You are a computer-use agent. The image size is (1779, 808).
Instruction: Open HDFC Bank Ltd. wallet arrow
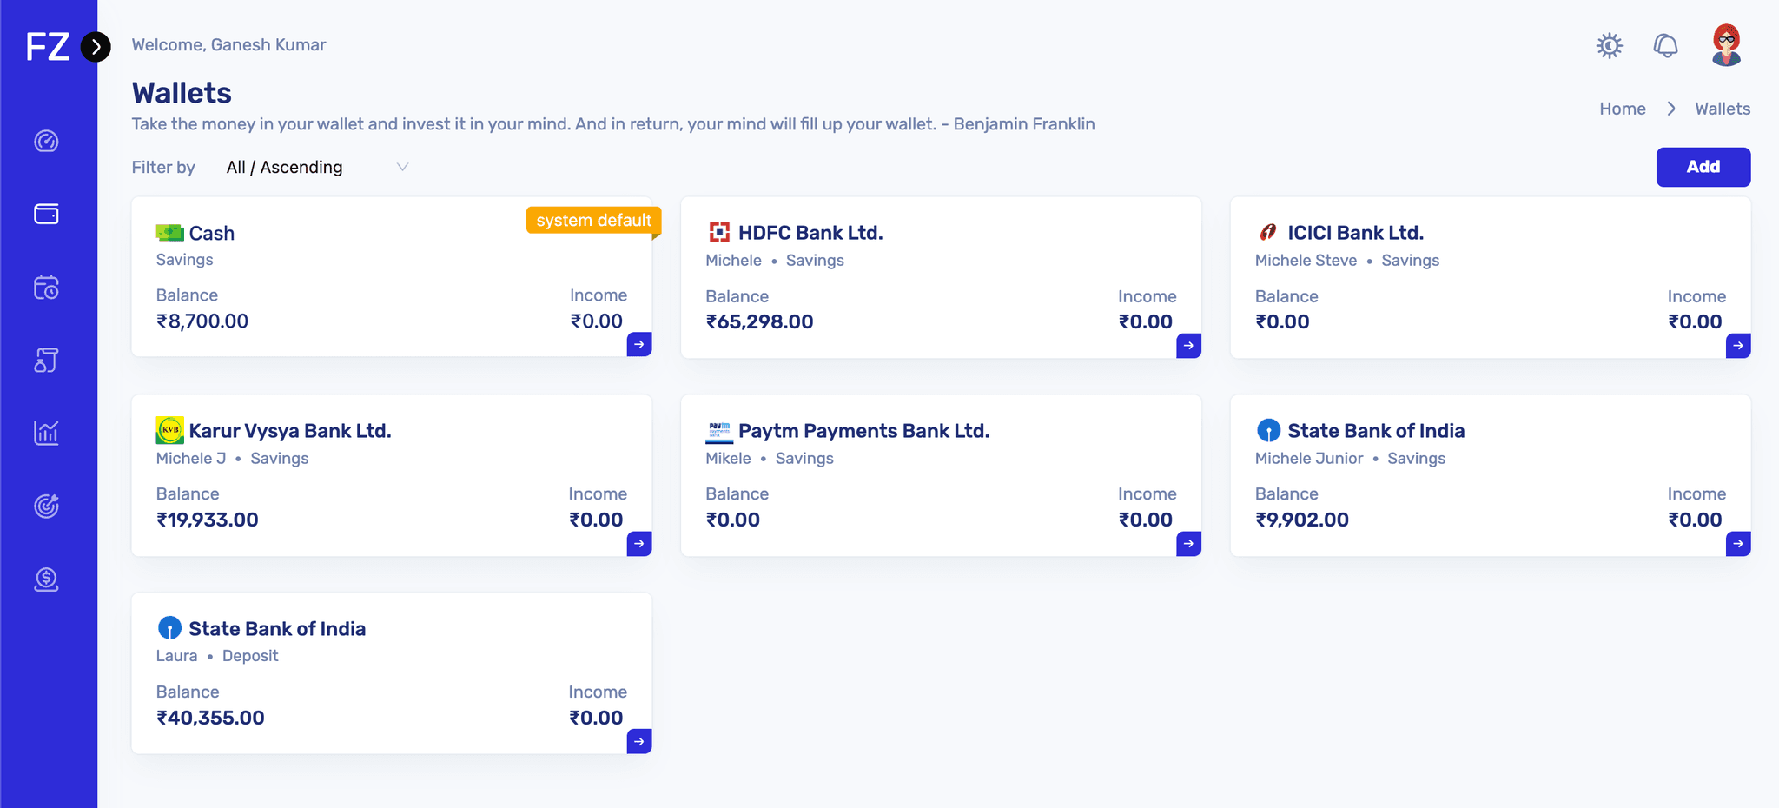[x=1188, y=346]
